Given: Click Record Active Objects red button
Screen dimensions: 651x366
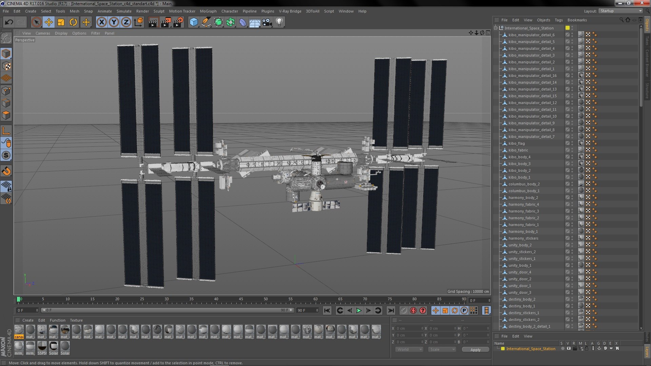Looking at the screenshot, I should (x=413, y=310).
